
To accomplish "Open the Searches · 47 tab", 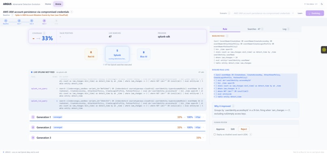I will click(255, 29).
